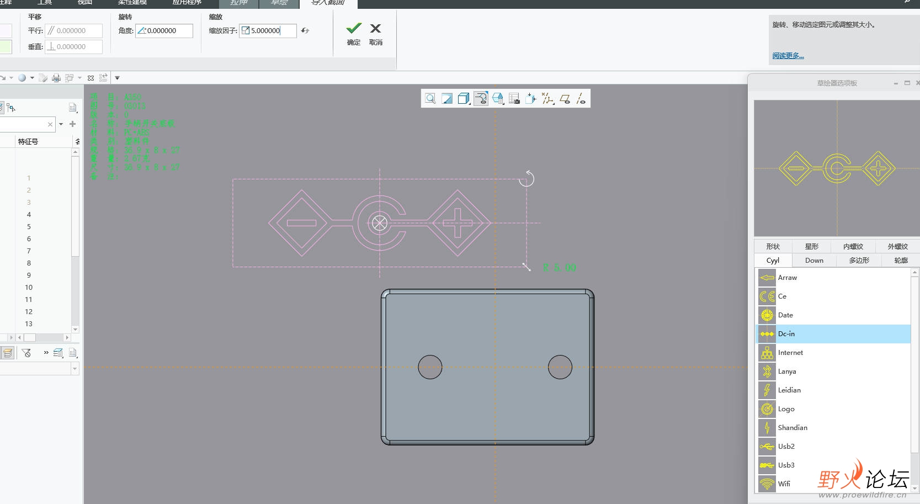Click the 垂直 translation input field
Viewport: 920px width, 504px height.
pos(74,47)
